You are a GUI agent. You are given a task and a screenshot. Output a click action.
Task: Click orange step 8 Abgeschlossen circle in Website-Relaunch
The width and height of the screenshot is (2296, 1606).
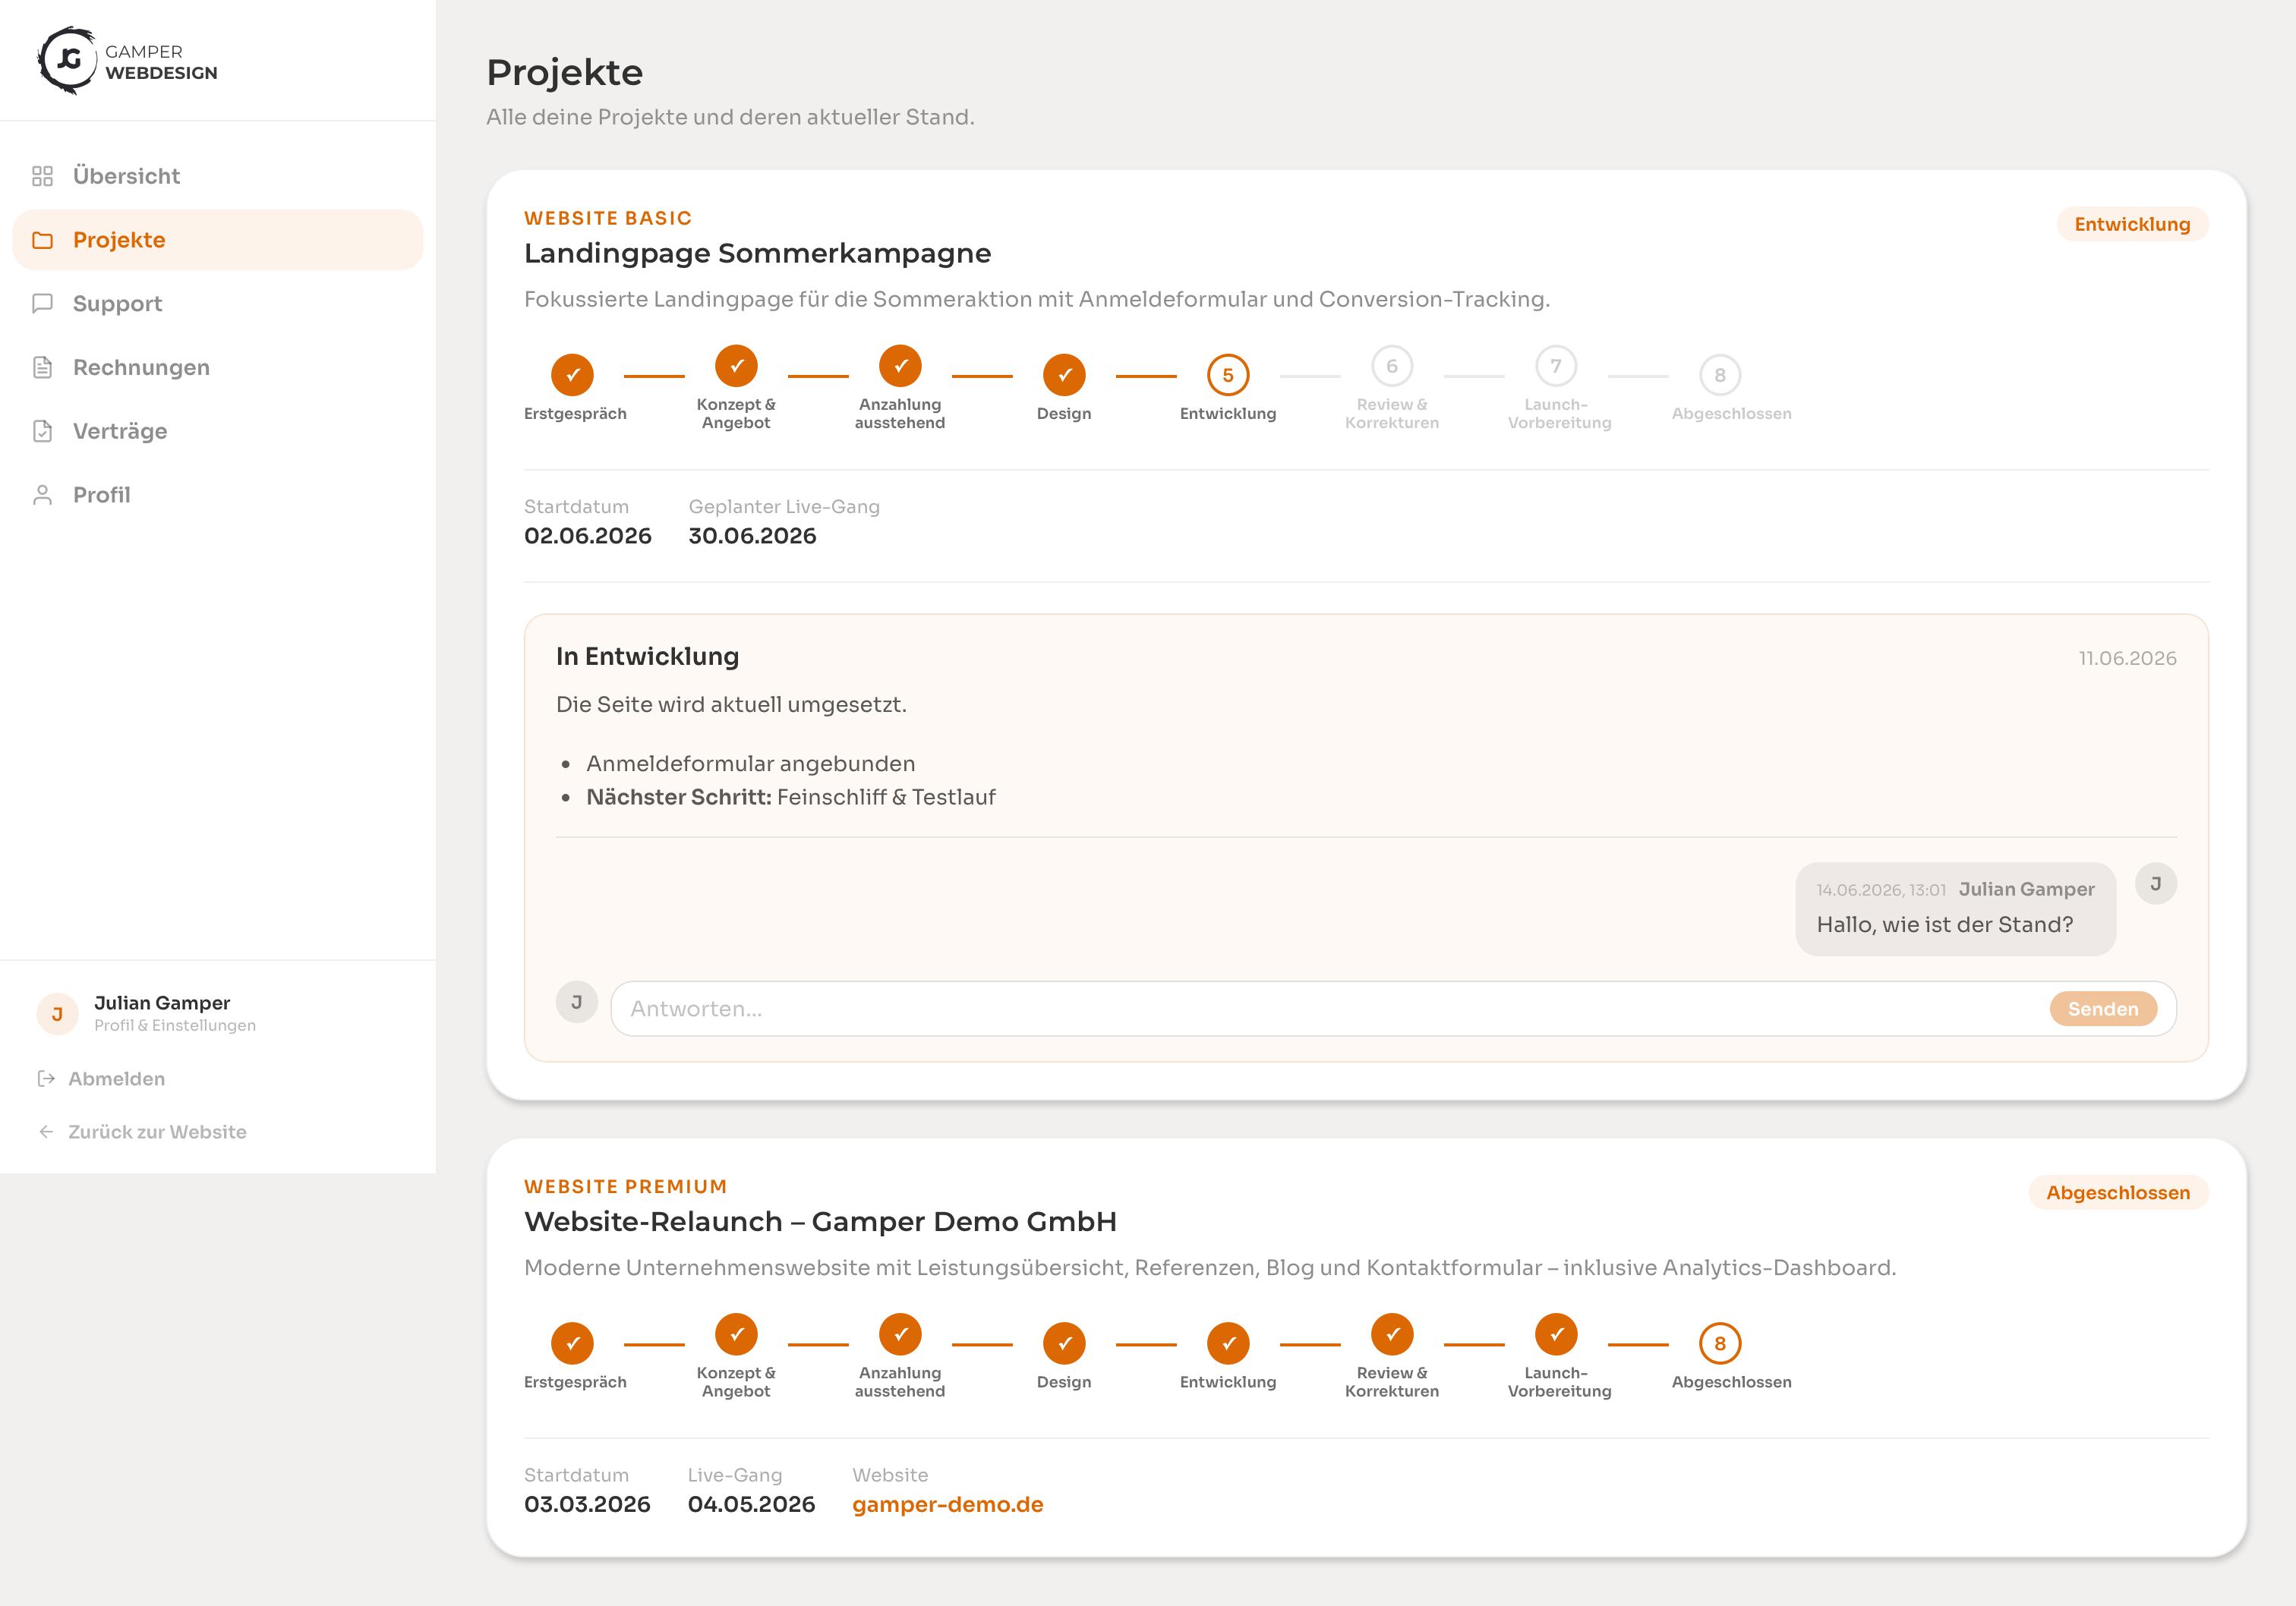[1720, 1343]
